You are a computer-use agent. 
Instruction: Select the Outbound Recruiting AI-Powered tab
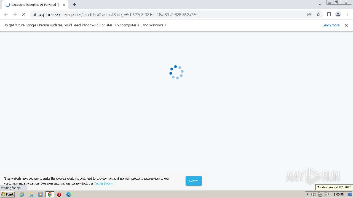tap(35, 5)
